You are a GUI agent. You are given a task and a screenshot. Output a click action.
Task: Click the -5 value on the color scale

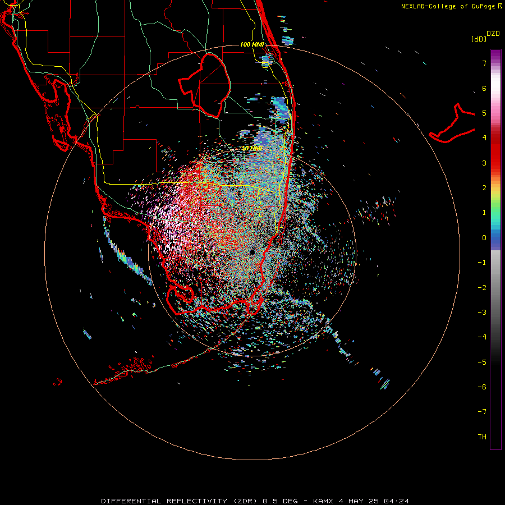pos(482,362)
